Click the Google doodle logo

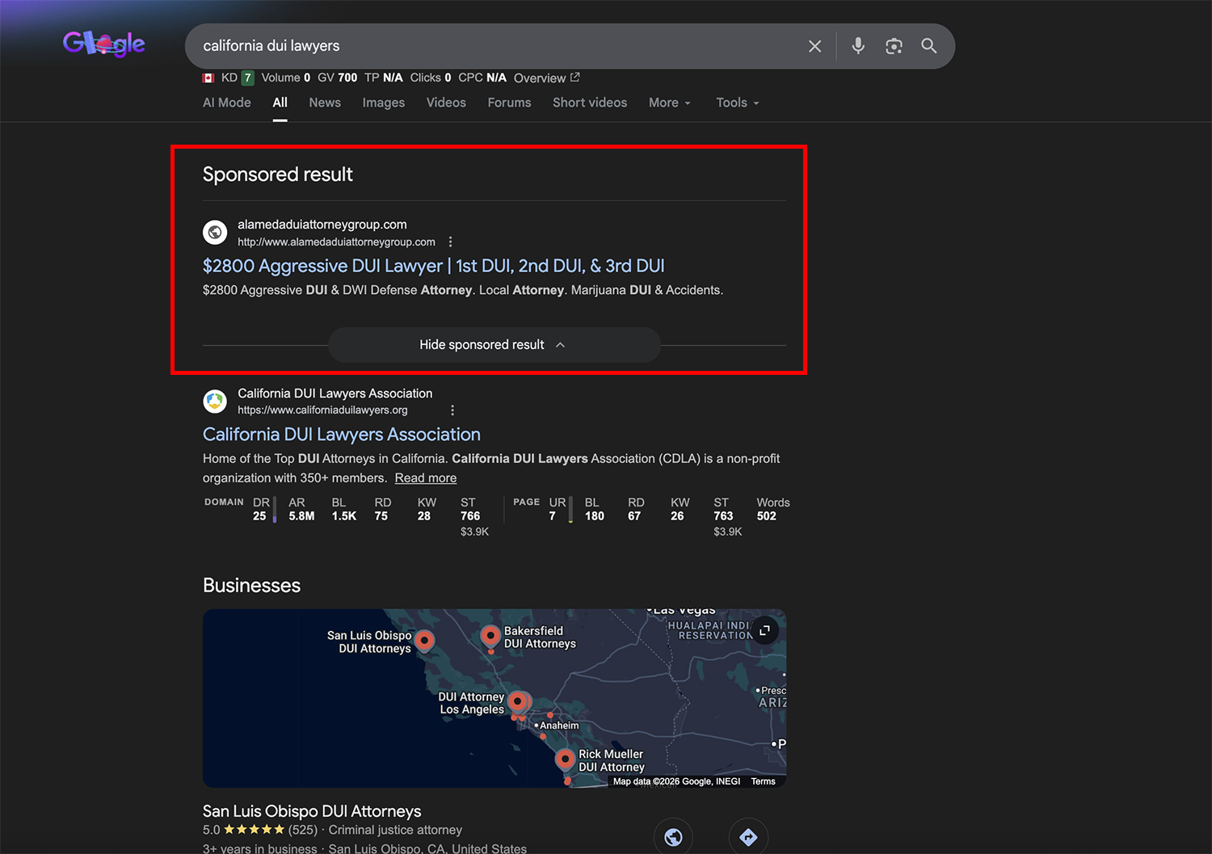(x=103, y=44)
